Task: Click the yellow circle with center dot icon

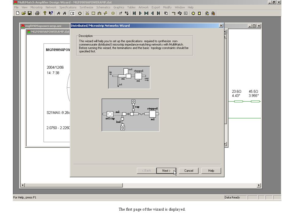Action: pos(113,13)
